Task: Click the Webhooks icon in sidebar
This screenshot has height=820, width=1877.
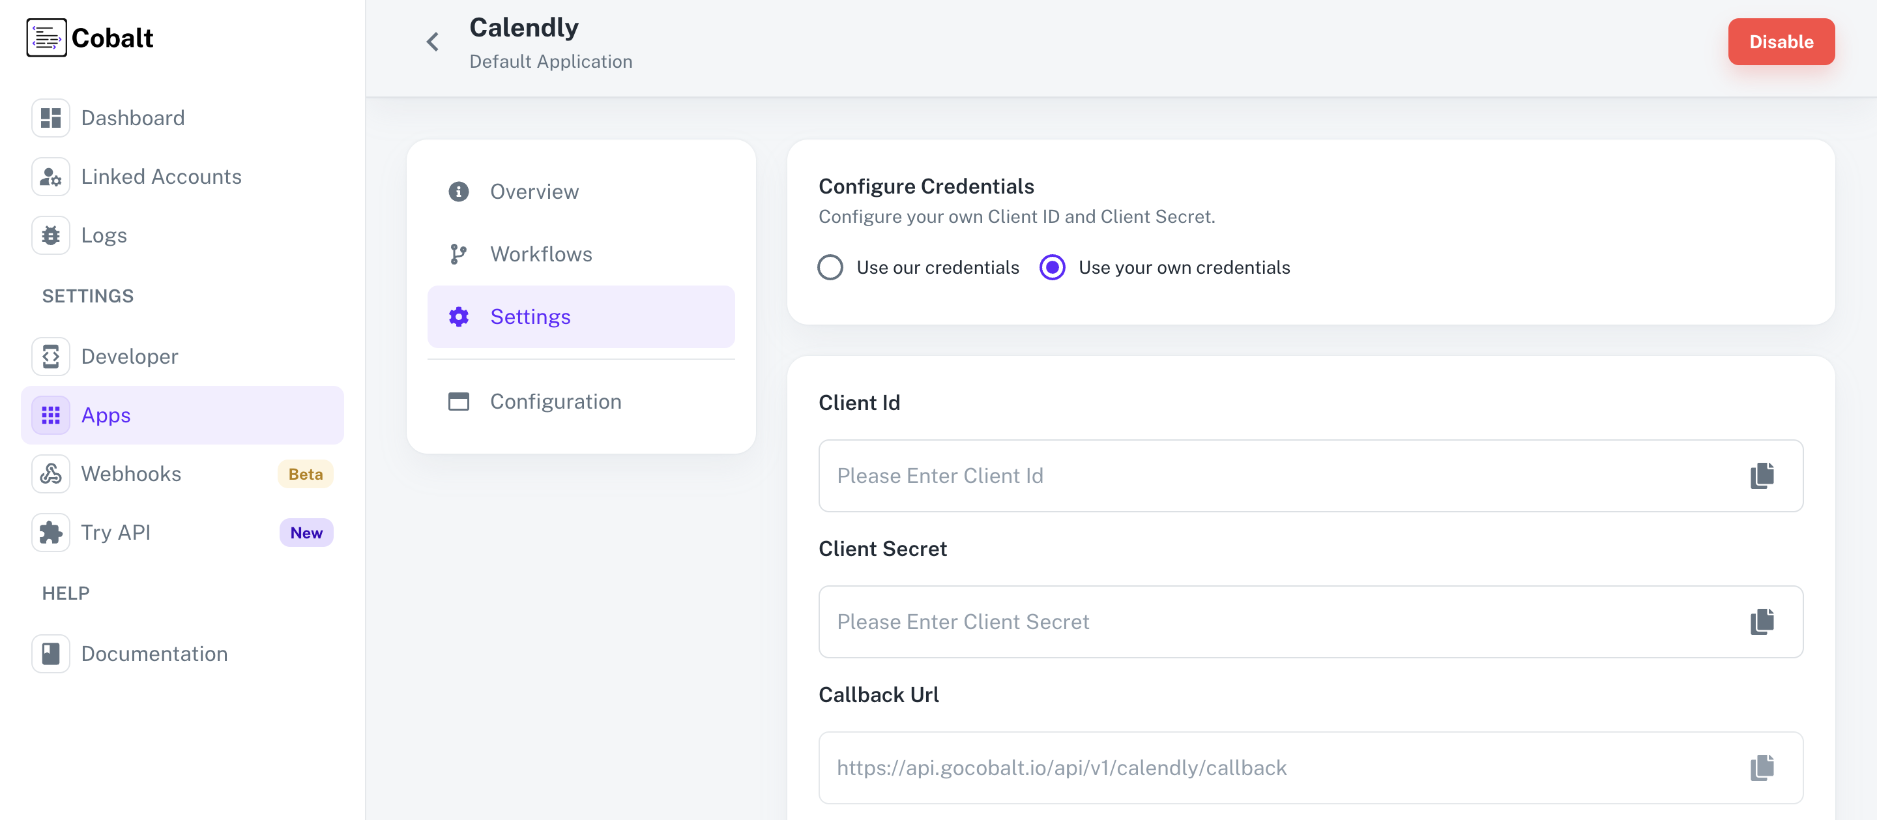Action: [50, 473]
